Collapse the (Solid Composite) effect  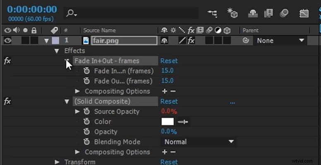pos(67,102)
